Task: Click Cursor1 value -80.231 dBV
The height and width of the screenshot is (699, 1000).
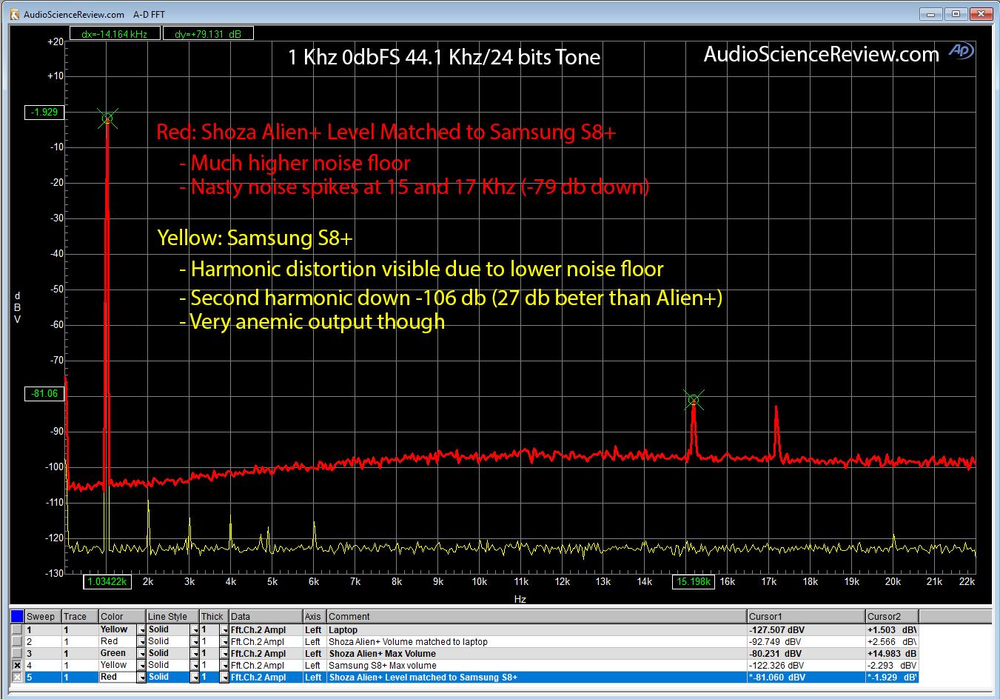Action: (774, 654)
